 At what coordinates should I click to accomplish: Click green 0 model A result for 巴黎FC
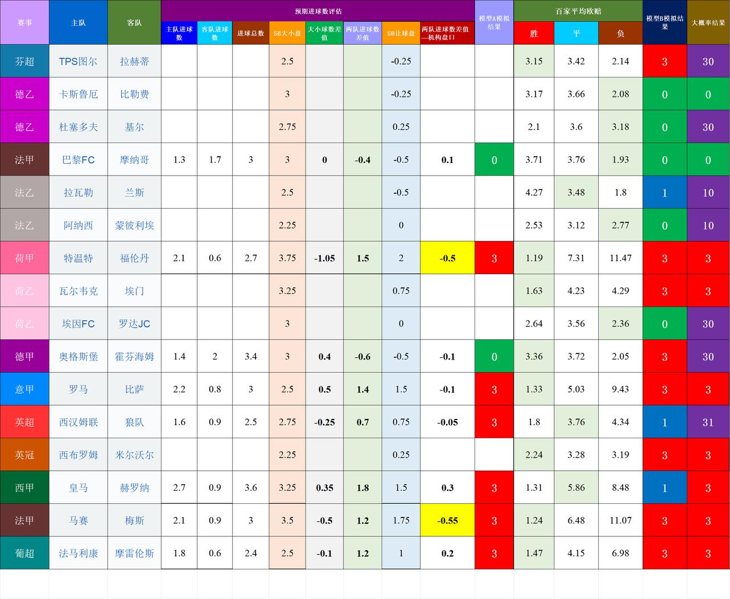[494, 160]
